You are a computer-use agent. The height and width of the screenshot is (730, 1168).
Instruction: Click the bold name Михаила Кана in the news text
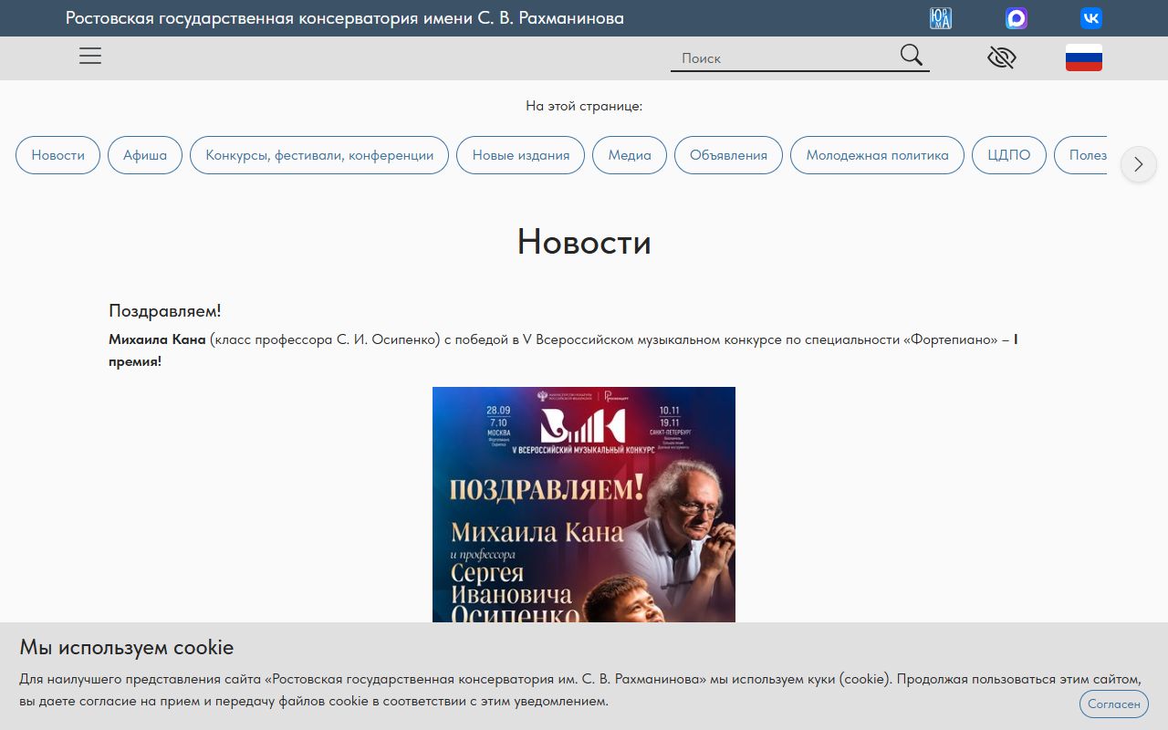tap(157, 339)
